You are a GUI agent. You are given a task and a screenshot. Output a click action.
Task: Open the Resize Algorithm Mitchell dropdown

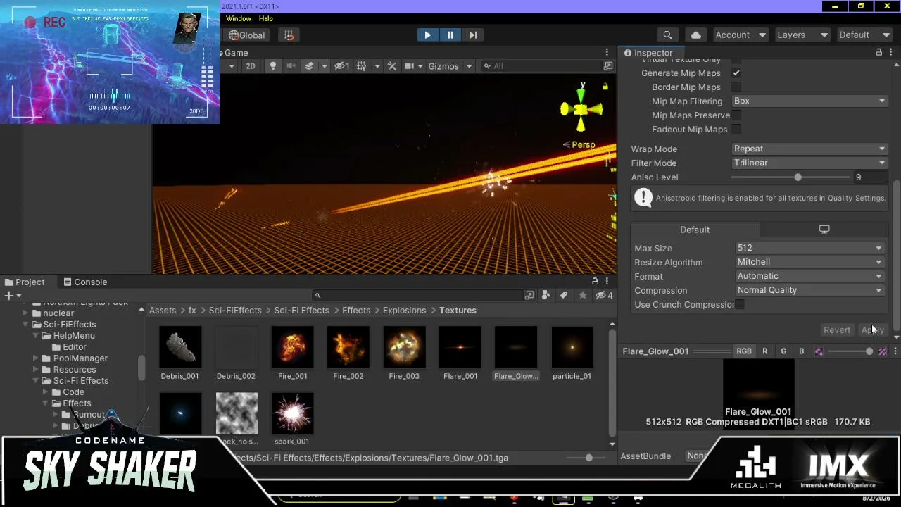pos(809,262)
